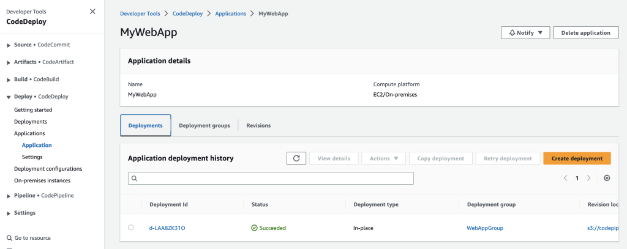The width and height of the screenshot is (627, 249).
Task: Click Developer Tools breadcrumb link
Action: pos(140,13)
